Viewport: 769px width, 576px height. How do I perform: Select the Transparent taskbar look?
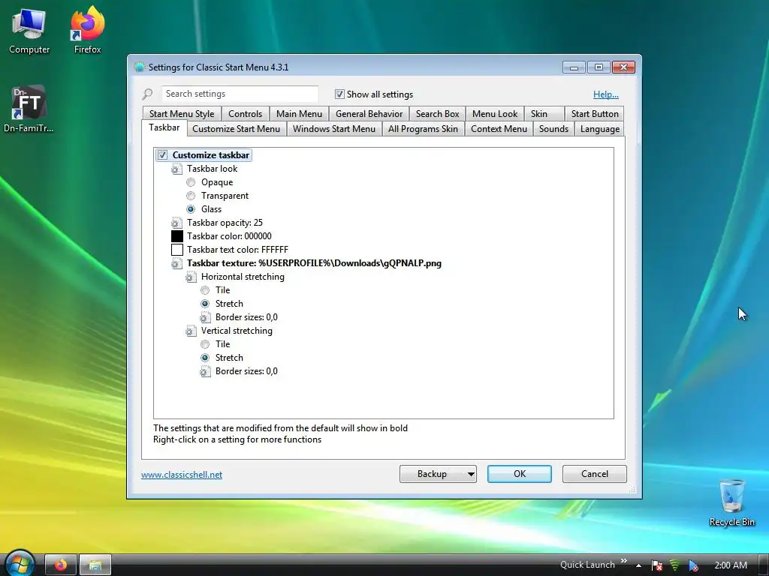click(x=191, y=196)
